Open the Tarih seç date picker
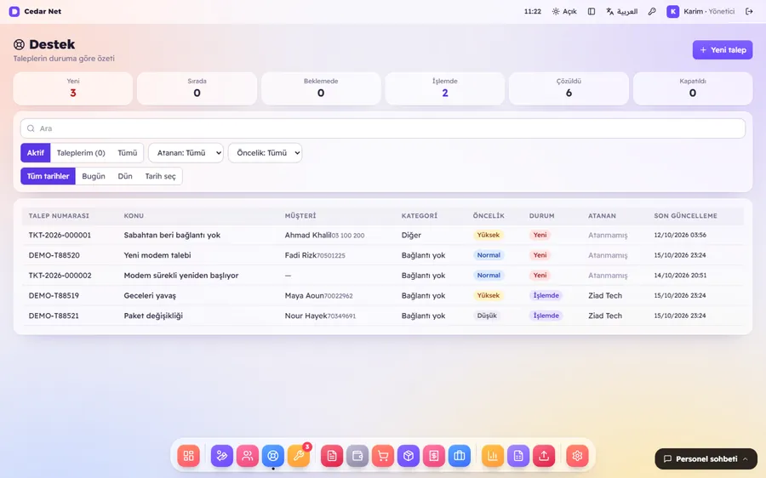 160,176
